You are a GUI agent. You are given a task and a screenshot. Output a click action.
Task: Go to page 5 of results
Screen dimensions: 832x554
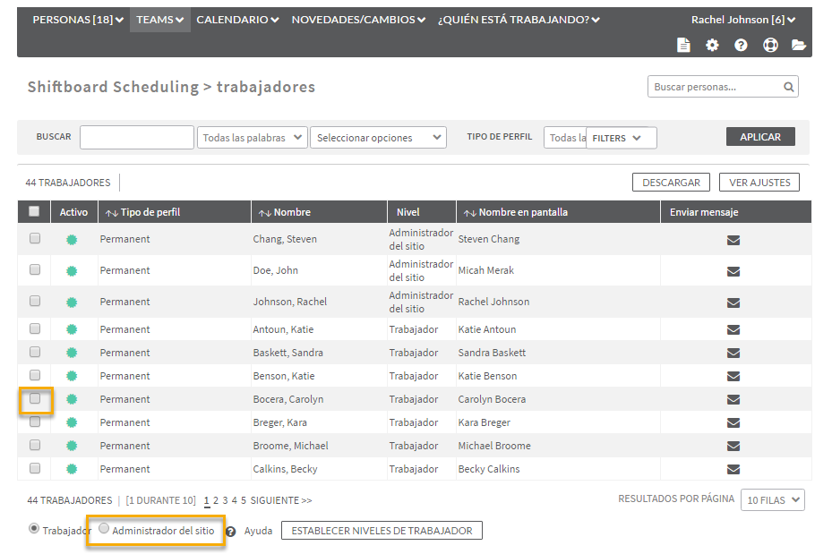[x=244, y=500]
